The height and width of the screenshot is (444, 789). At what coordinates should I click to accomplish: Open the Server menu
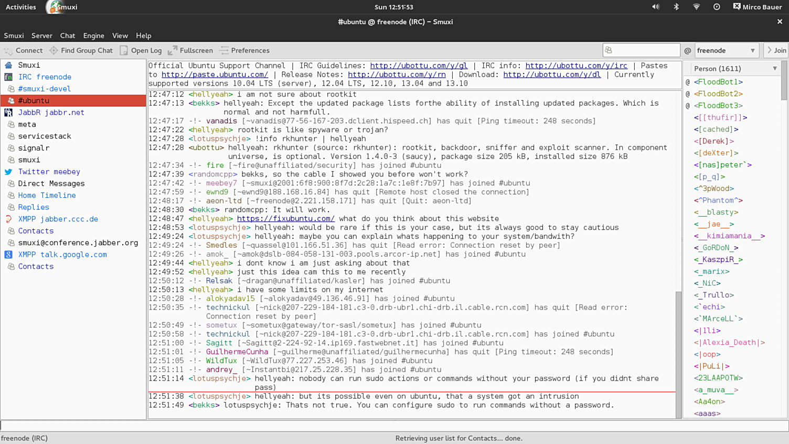coord(41,36)
